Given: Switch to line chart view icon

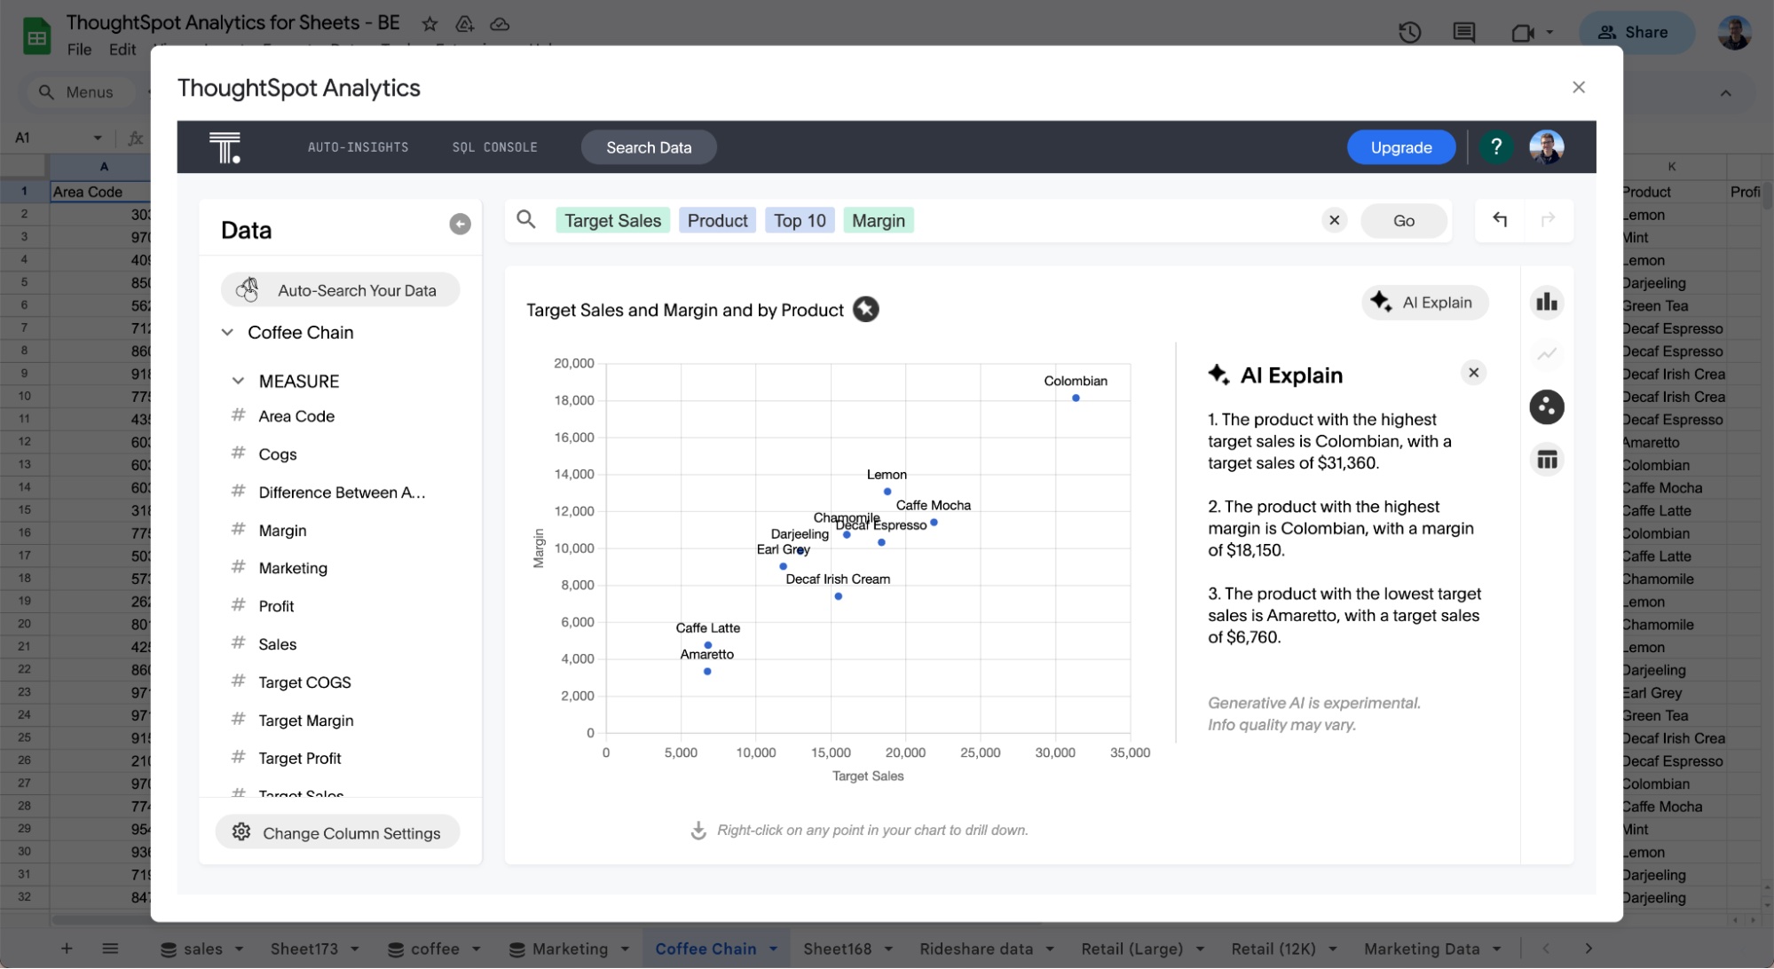Looking at the screenshot, I should pyautogui.click(x=1547, y=354).
